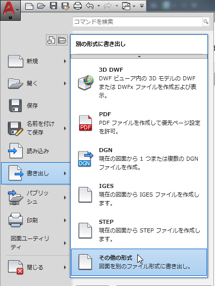Image resolution: width=215 pixels, height=286 pixels.
Task: Open the Customize Quick Access Toolbar dropdown
Action: pyautogui.click(x=142, y=6)
